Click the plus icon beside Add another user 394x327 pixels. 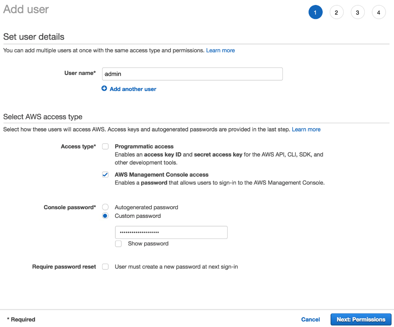104,89
